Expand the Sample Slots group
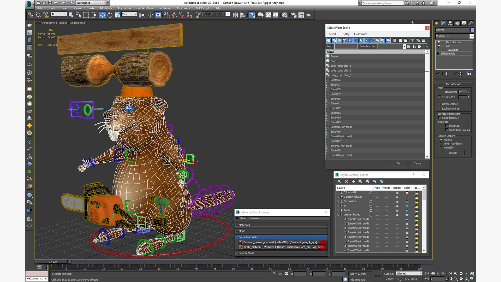 [237, 253]
